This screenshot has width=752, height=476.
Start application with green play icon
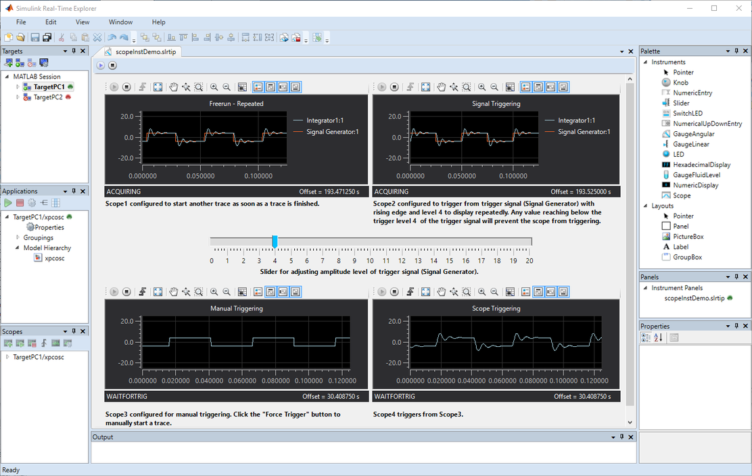click(x=8, y=203)
